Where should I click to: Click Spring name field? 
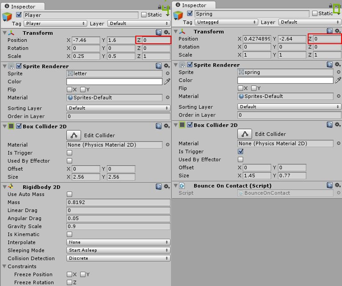click(x=252, y=14)
